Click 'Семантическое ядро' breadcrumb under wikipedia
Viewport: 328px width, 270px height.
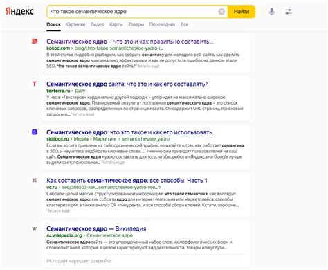109,235
